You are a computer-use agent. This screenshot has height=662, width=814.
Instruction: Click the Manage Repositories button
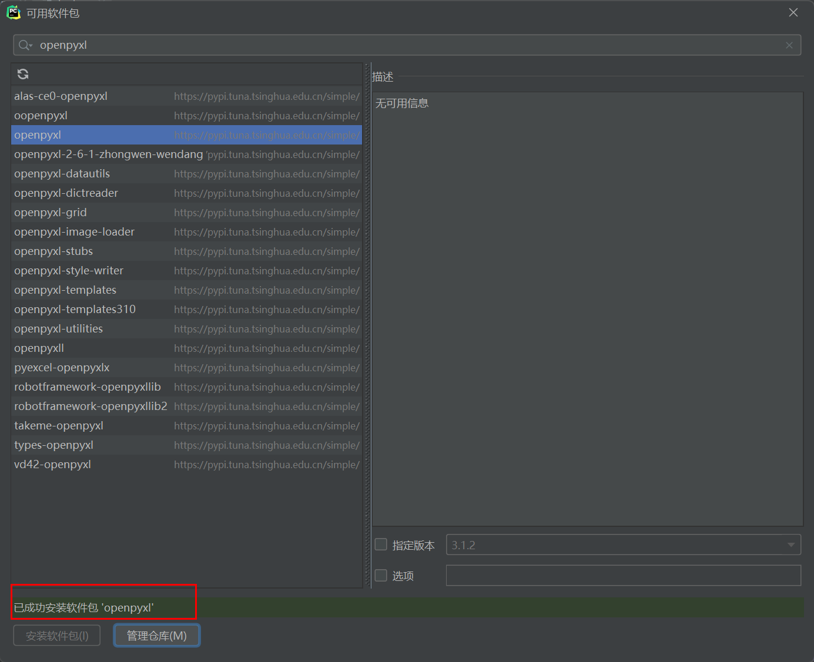tap(157, 636)
